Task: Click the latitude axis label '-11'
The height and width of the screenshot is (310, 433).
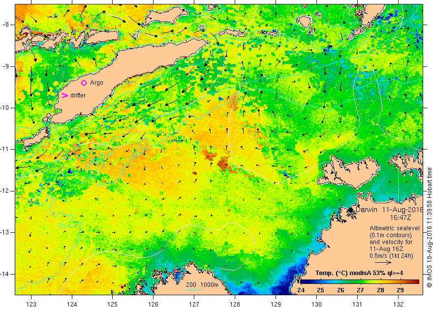Action: tap(5, 149)
